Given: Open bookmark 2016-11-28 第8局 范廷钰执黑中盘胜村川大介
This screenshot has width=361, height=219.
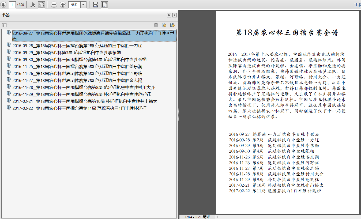Looking at the screenshot, I should (84, 87).
